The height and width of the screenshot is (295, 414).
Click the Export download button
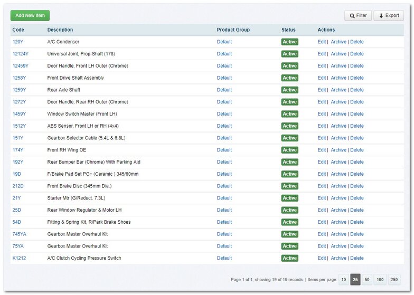coord(389,16)
